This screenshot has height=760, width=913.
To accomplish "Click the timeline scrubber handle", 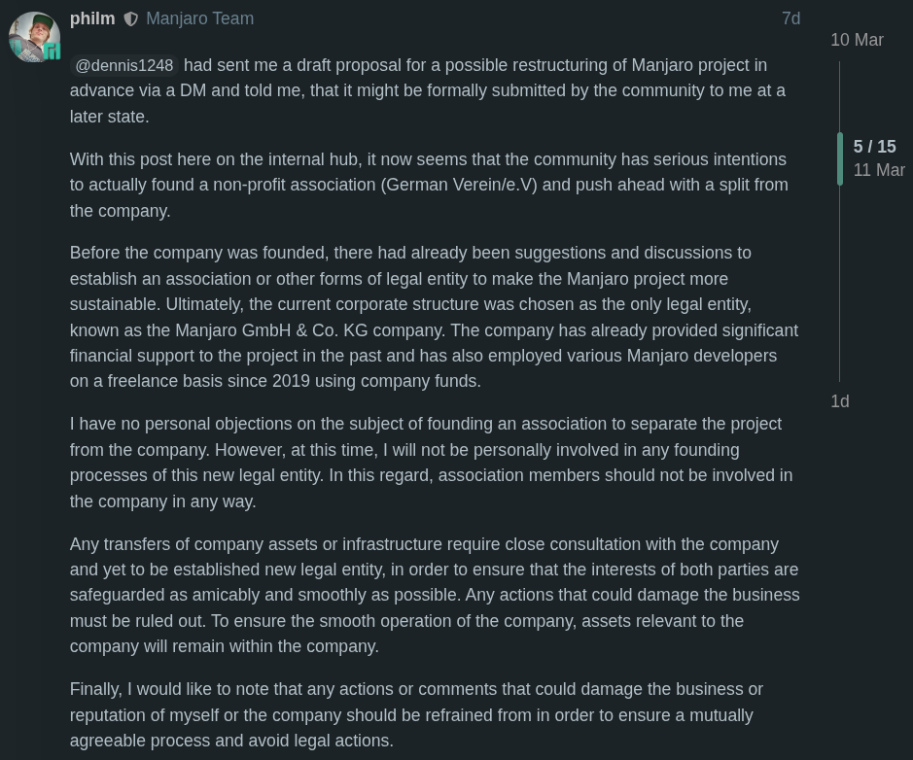I will coord(840,158).
